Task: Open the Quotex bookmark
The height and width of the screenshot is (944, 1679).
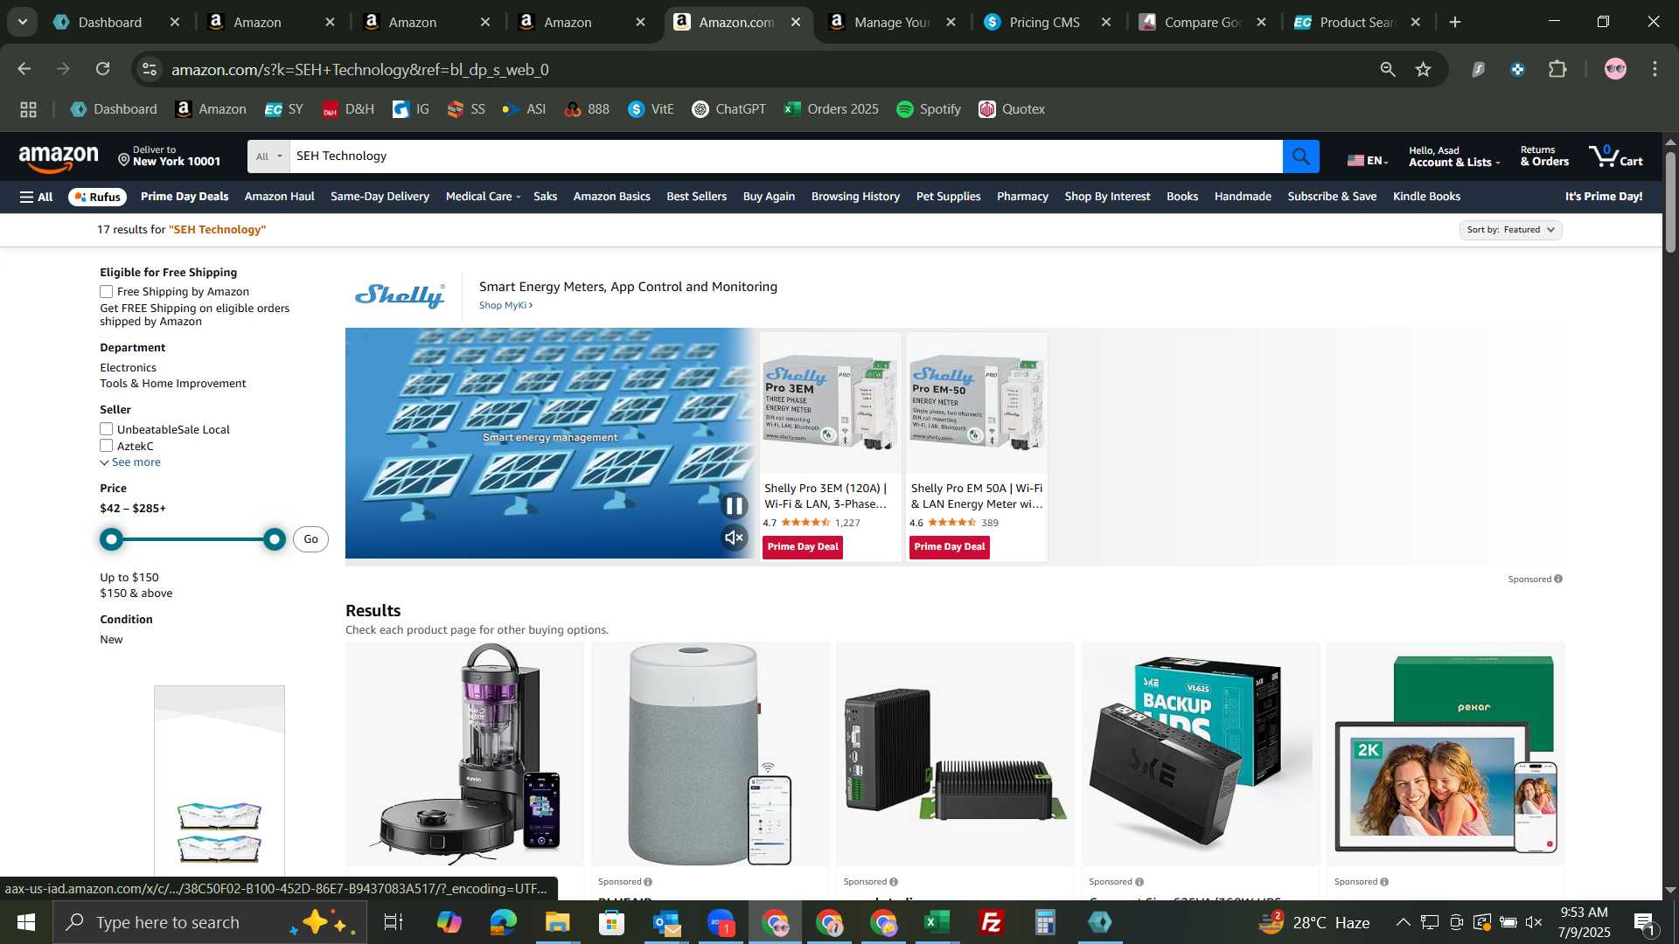Action: click(x=1012, y=109)
